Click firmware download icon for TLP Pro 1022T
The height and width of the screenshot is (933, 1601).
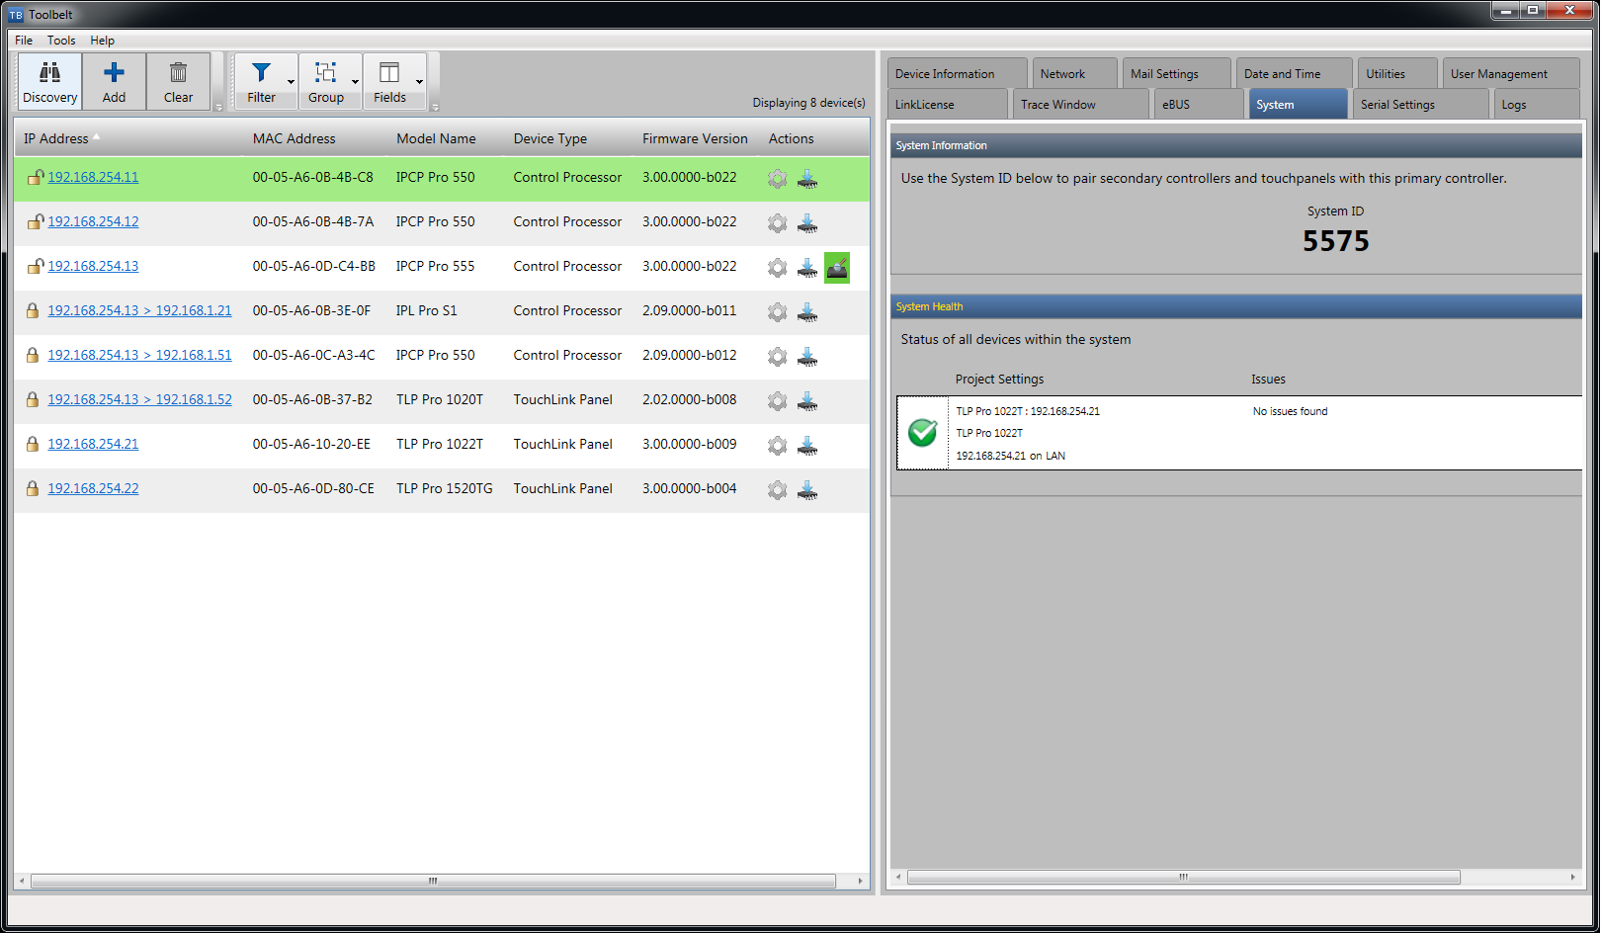point(807,446)
